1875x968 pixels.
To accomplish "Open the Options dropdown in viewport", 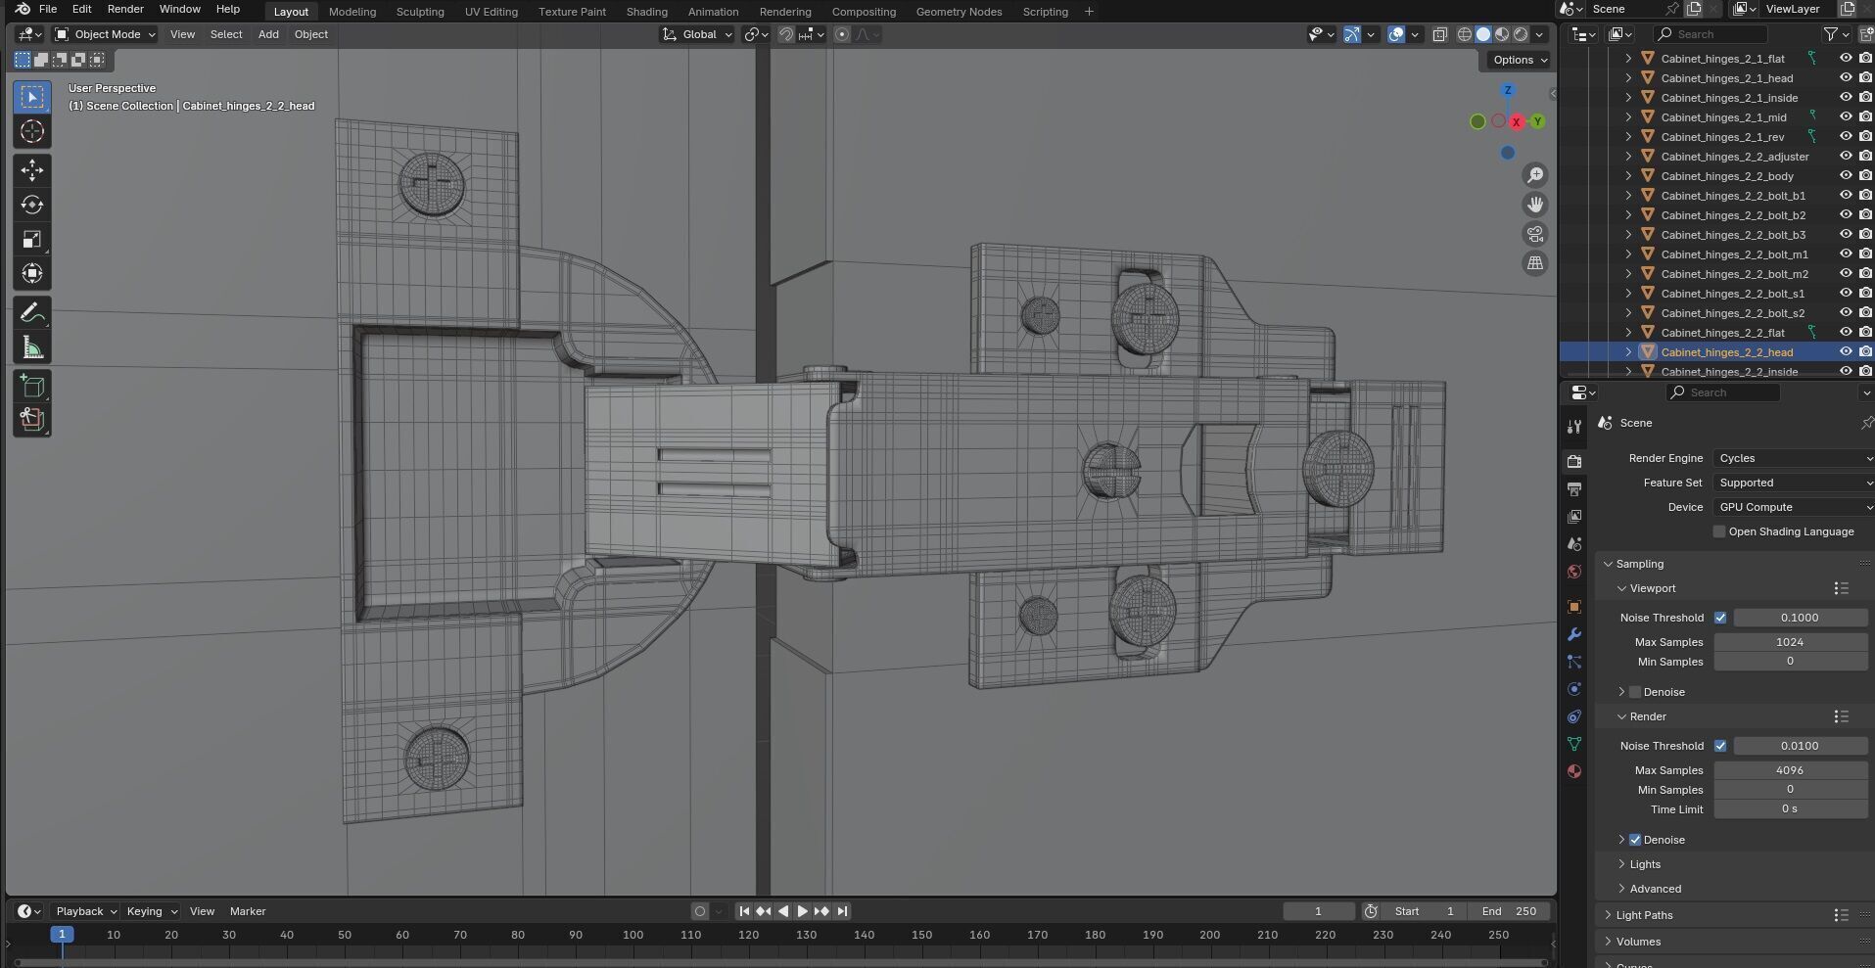I will [1520, 60].
